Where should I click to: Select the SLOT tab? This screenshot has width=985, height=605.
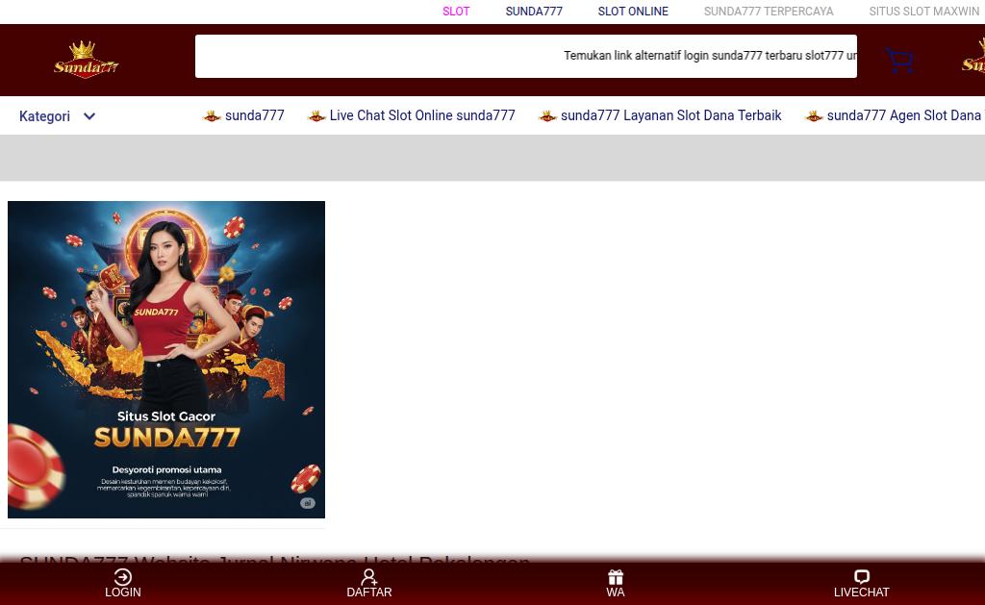point(456,12)
